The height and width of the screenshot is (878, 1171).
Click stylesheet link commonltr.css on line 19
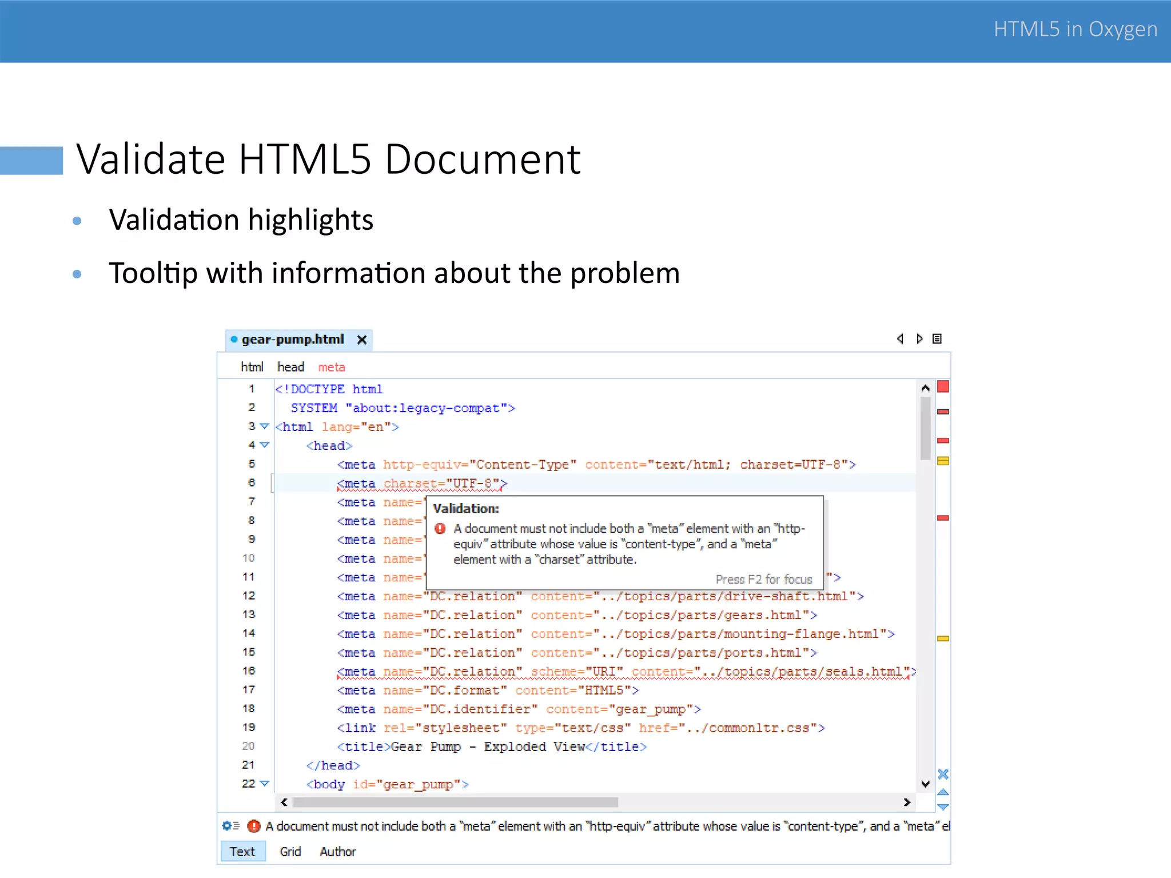(x=581, y=728)
